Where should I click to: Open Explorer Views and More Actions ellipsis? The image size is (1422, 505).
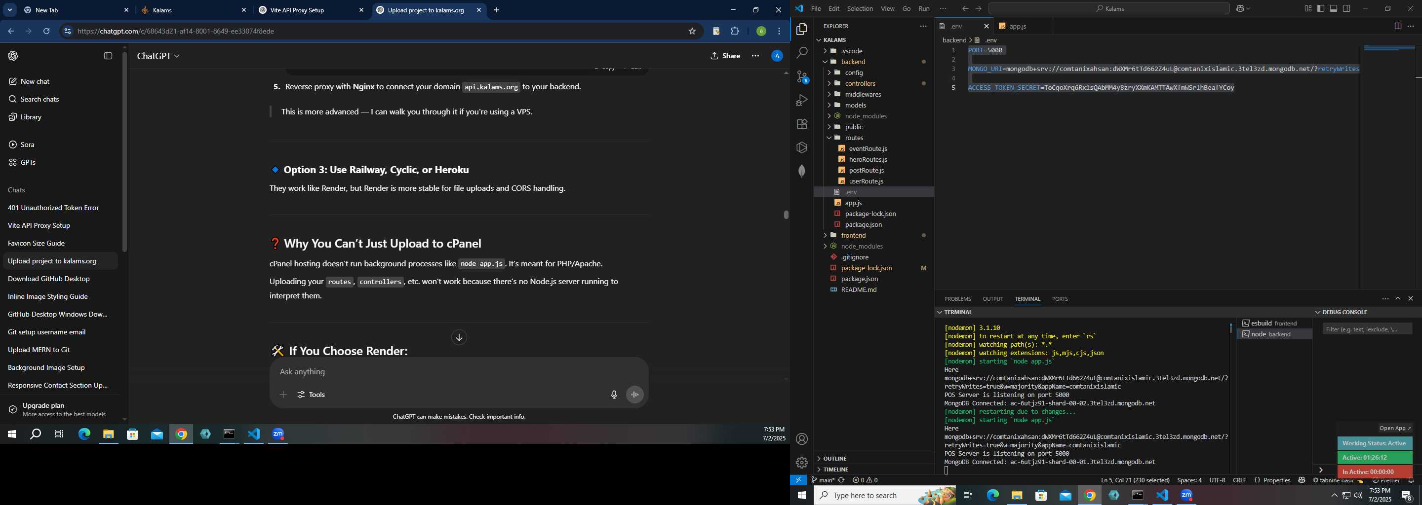tap(923, 26)
